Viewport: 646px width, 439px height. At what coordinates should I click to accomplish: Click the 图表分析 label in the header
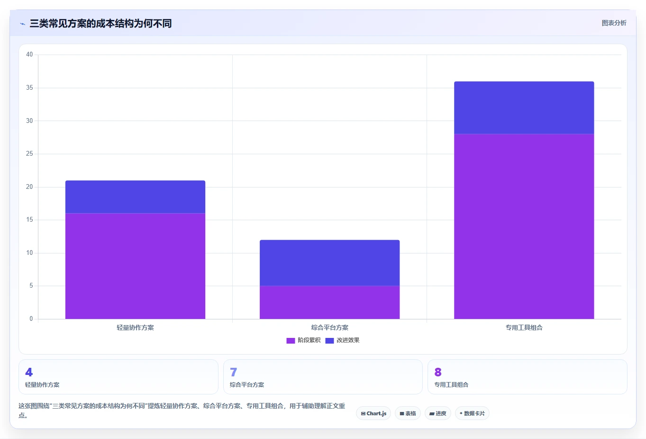point(614,23)
